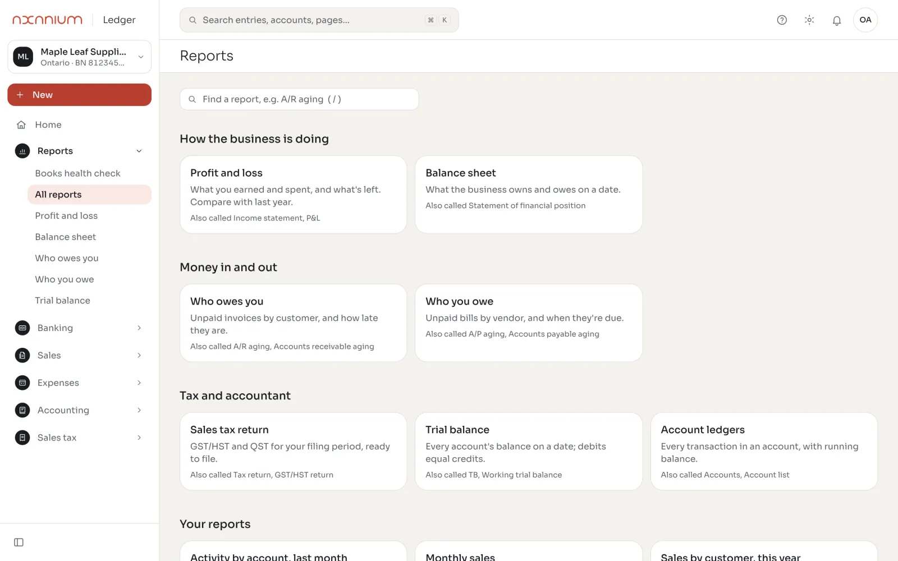Open the notifications bell

click(x=837, y=20)
